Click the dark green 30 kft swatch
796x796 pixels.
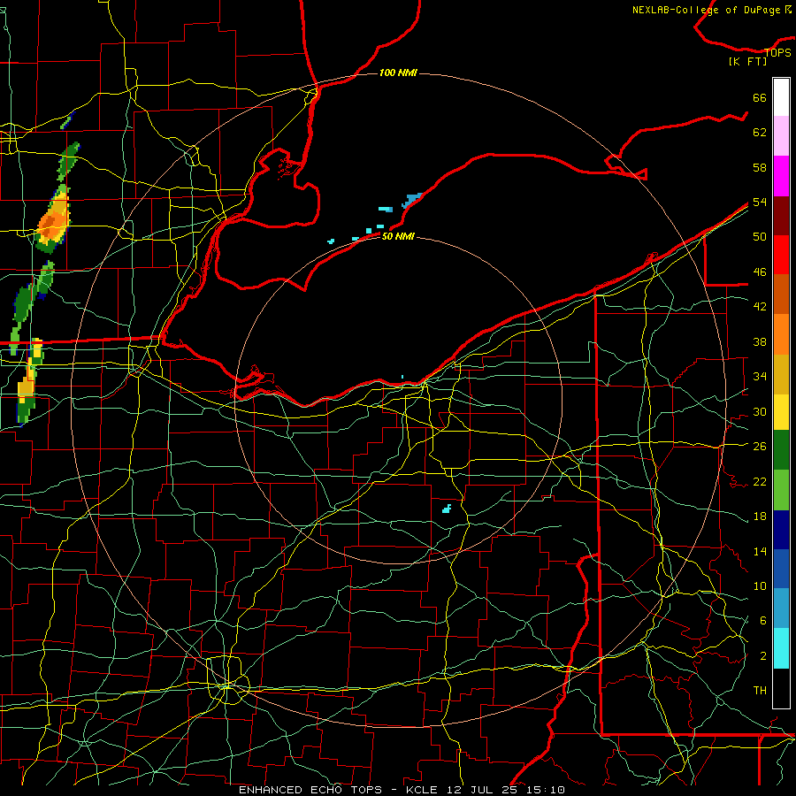781,450
